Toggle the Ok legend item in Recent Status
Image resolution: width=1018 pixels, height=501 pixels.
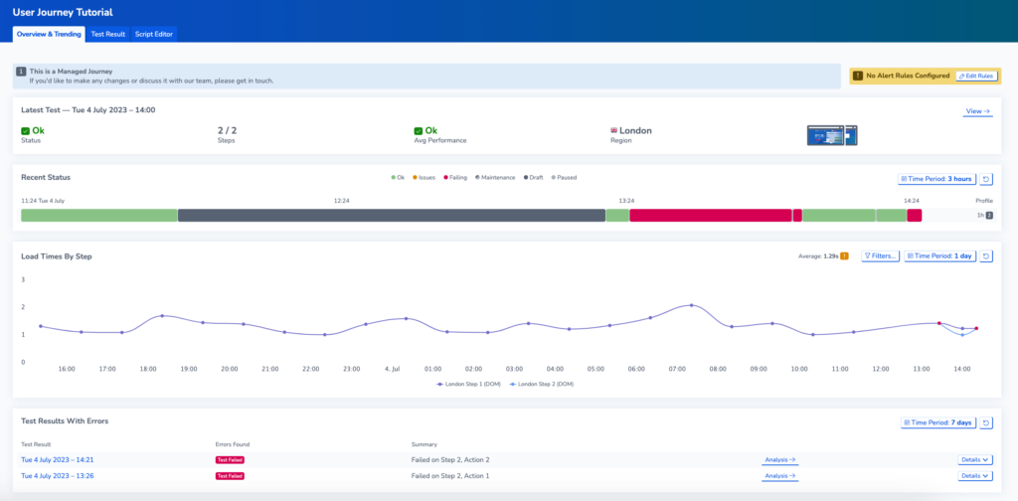[x=398, y=177]
